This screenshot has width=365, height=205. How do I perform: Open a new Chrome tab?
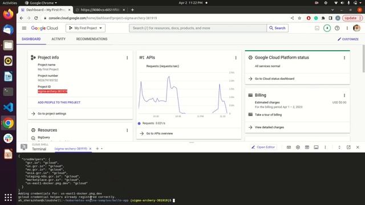pyautogui.click(x=132, y=10)
